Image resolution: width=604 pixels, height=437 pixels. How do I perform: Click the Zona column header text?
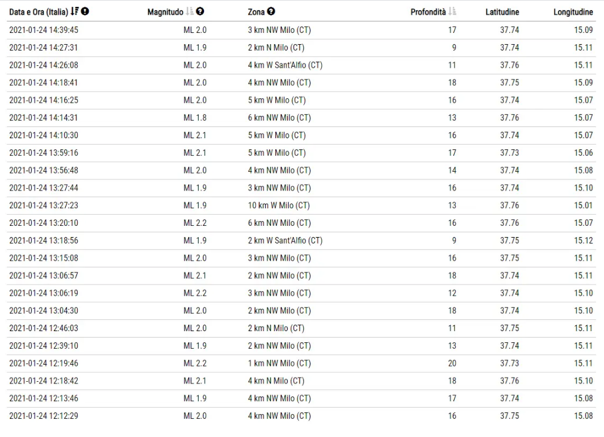coord(256,12)
